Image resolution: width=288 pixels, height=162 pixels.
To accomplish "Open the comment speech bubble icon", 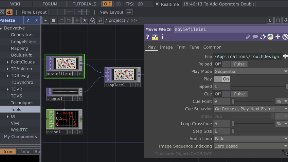I will coord(255,37).
